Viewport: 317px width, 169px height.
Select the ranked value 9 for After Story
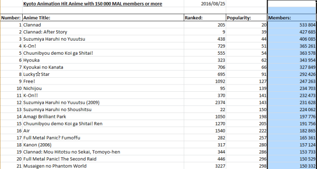click(x=205, y=32)
